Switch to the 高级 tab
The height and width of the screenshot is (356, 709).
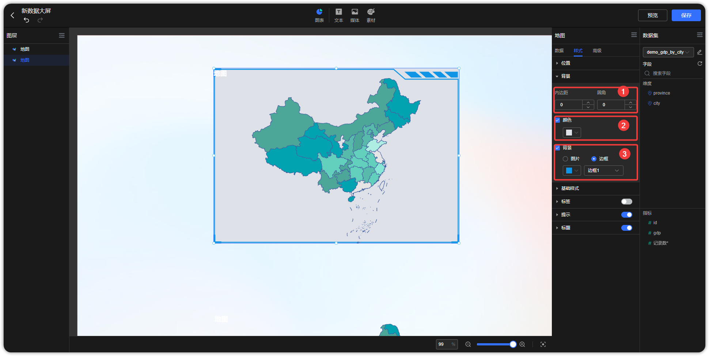(597, 51)
